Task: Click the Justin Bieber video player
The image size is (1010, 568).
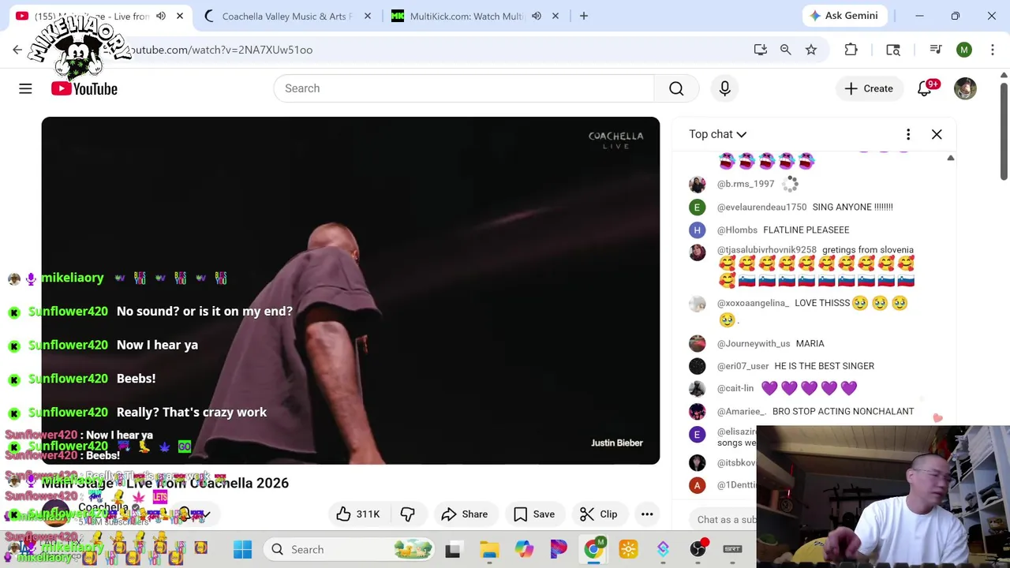Action: click(350, 290)
